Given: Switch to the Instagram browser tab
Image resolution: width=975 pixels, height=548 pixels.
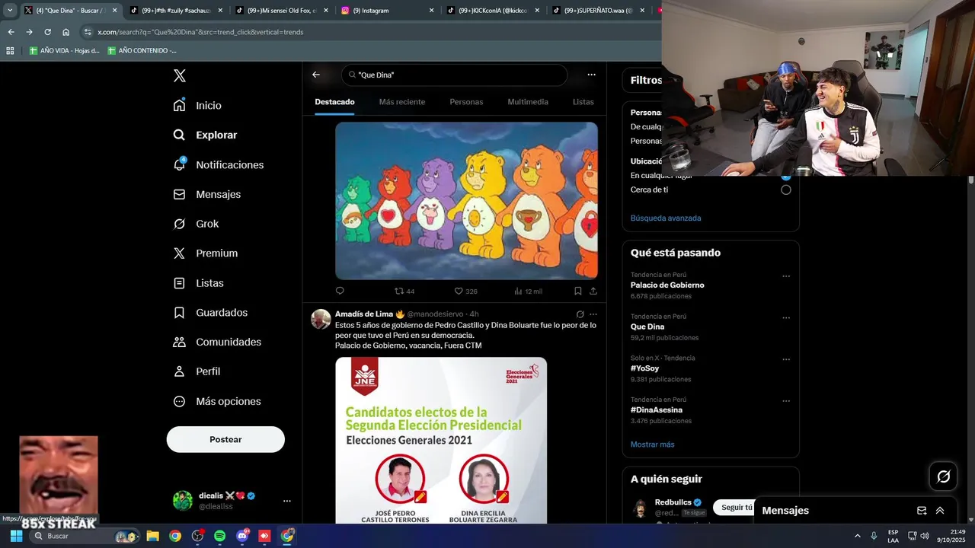Looking at the screenshot, I should 387,11.
